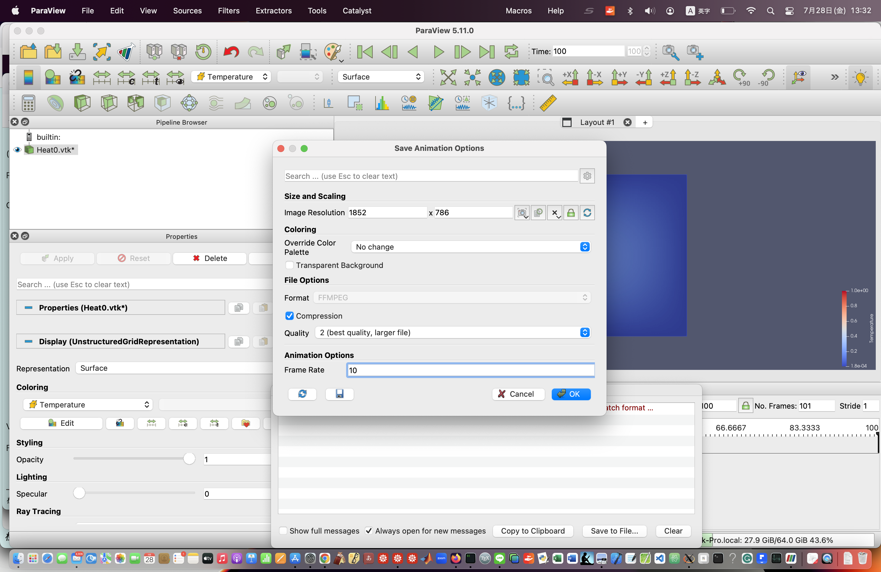The width and height of the screenshot is (881, 572).
Task: Open Temperature dropdown in Properties Coloring section
Action: click(x=88, y=405)
